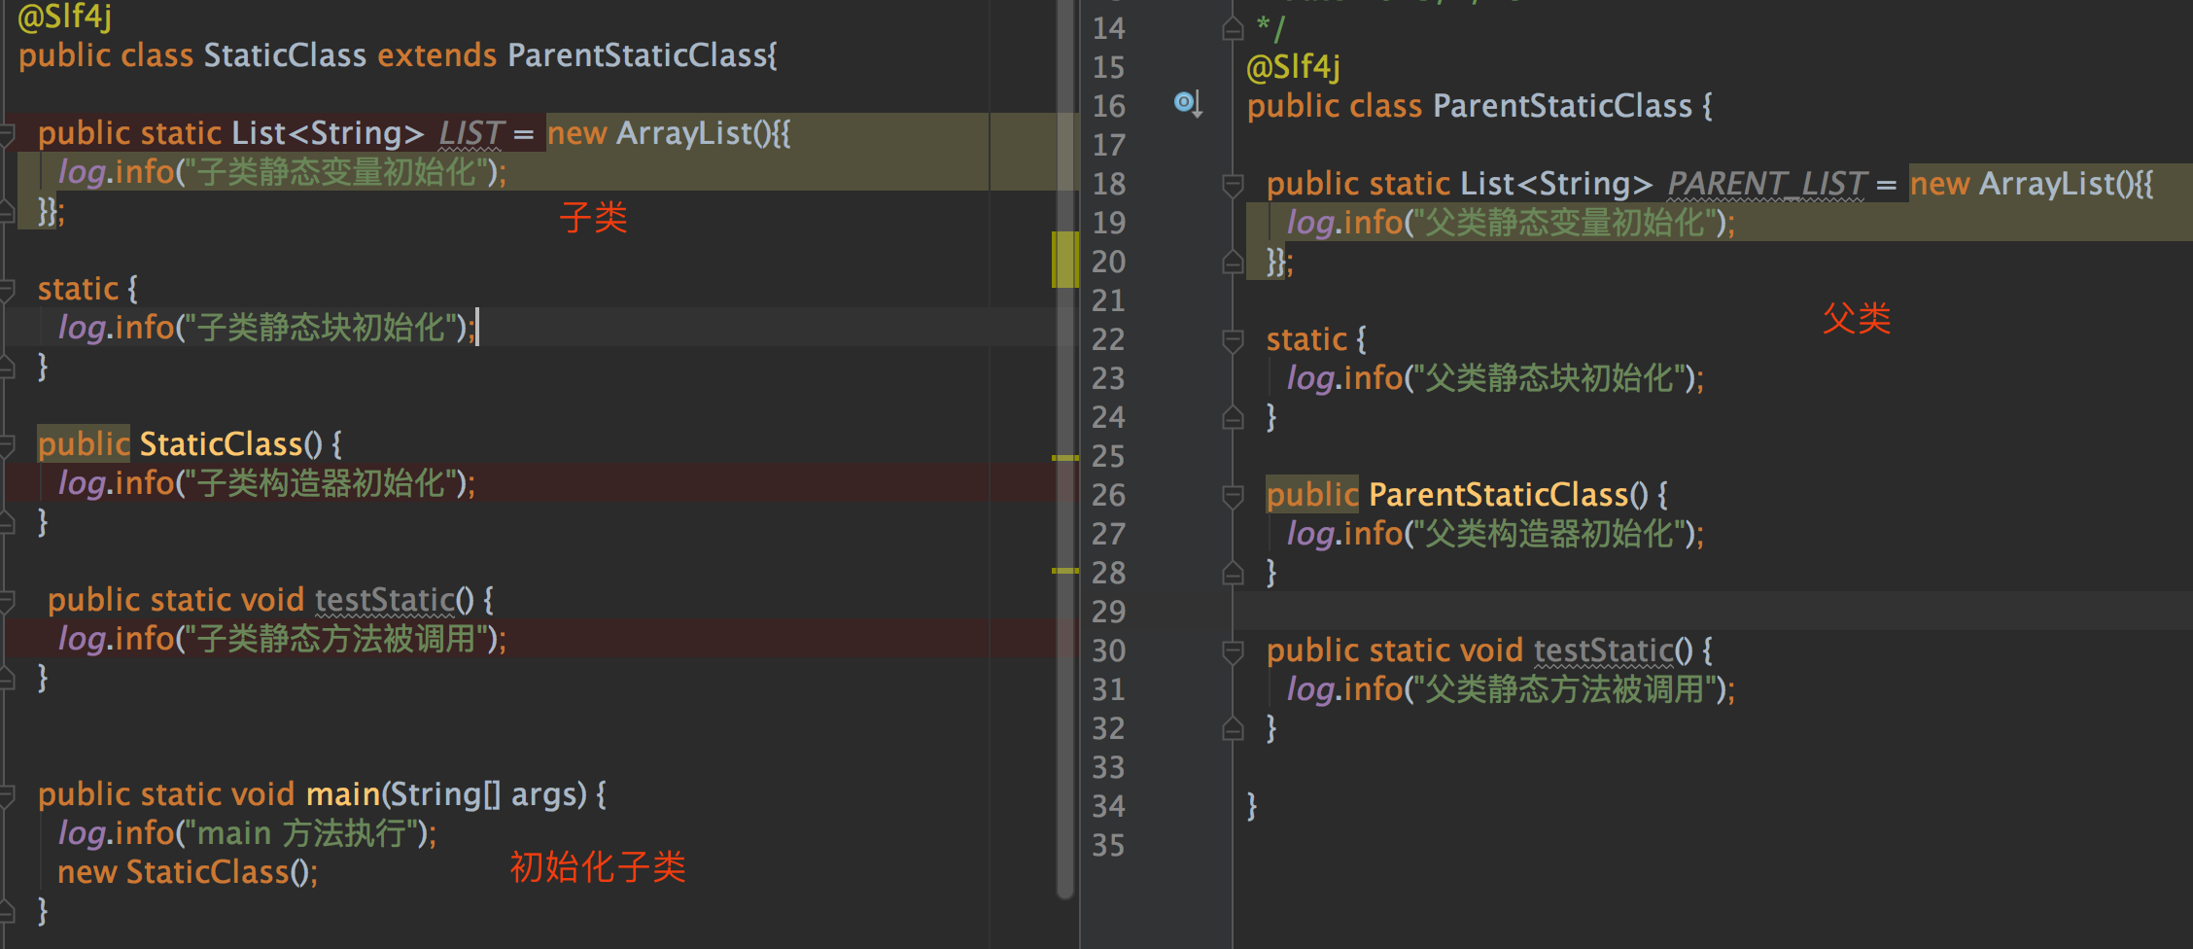Click the fold end marker on line 24

[x=1233, y=418]
